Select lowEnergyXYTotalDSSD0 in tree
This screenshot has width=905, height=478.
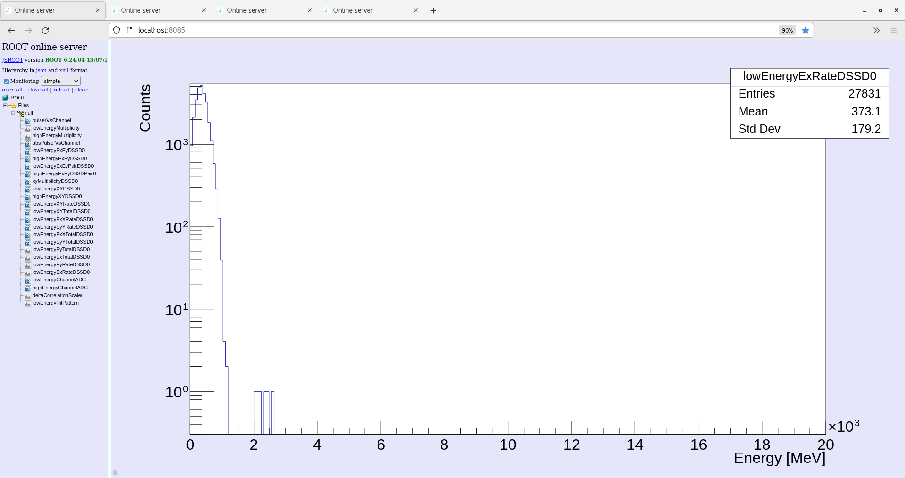coord(61,211)
